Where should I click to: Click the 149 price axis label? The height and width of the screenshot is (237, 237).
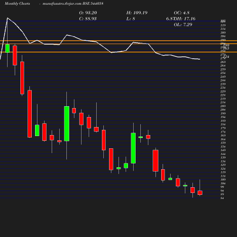223,150
